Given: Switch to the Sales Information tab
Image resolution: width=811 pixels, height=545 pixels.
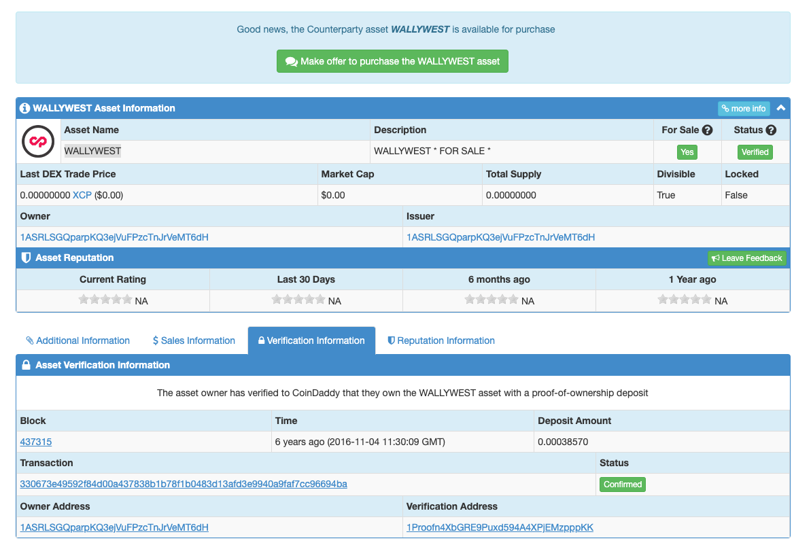Looking at the screenshot, I should (194, 340).
